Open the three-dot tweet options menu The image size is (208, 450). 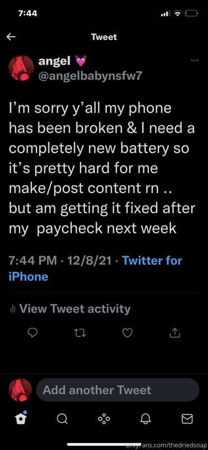click(195, 61)
